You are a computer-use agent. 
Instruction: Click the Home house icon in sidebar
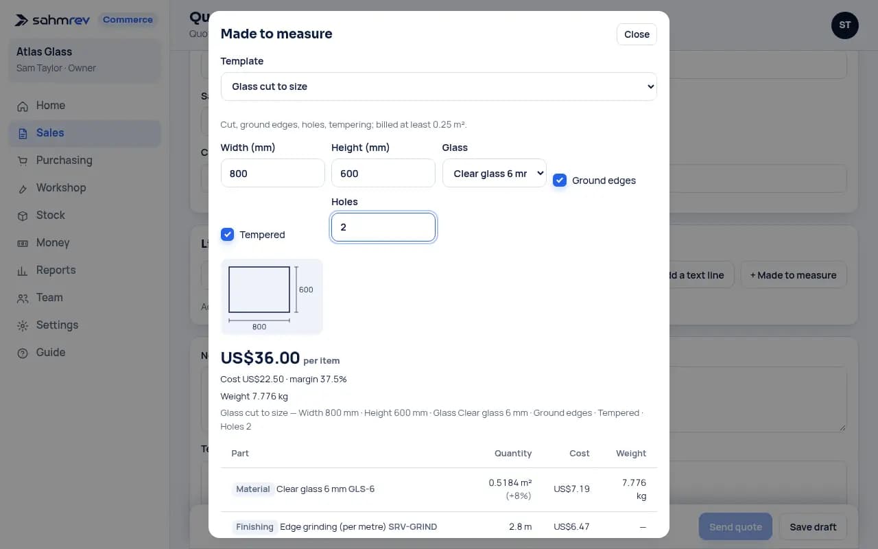[x=23, y=106]
